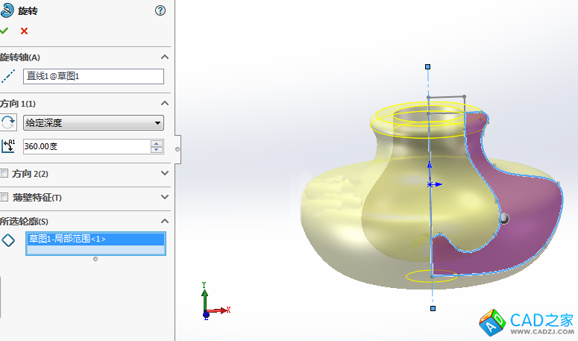
Task: Collapse the 方向 1 section
Action: [x=165, y=103]
